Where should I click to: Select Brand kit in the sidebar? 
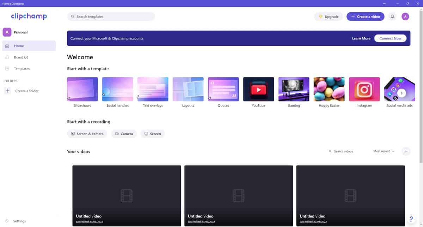[x=21, y=57]
